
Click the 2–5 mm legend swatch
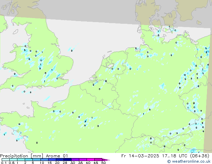click(29, 160)
